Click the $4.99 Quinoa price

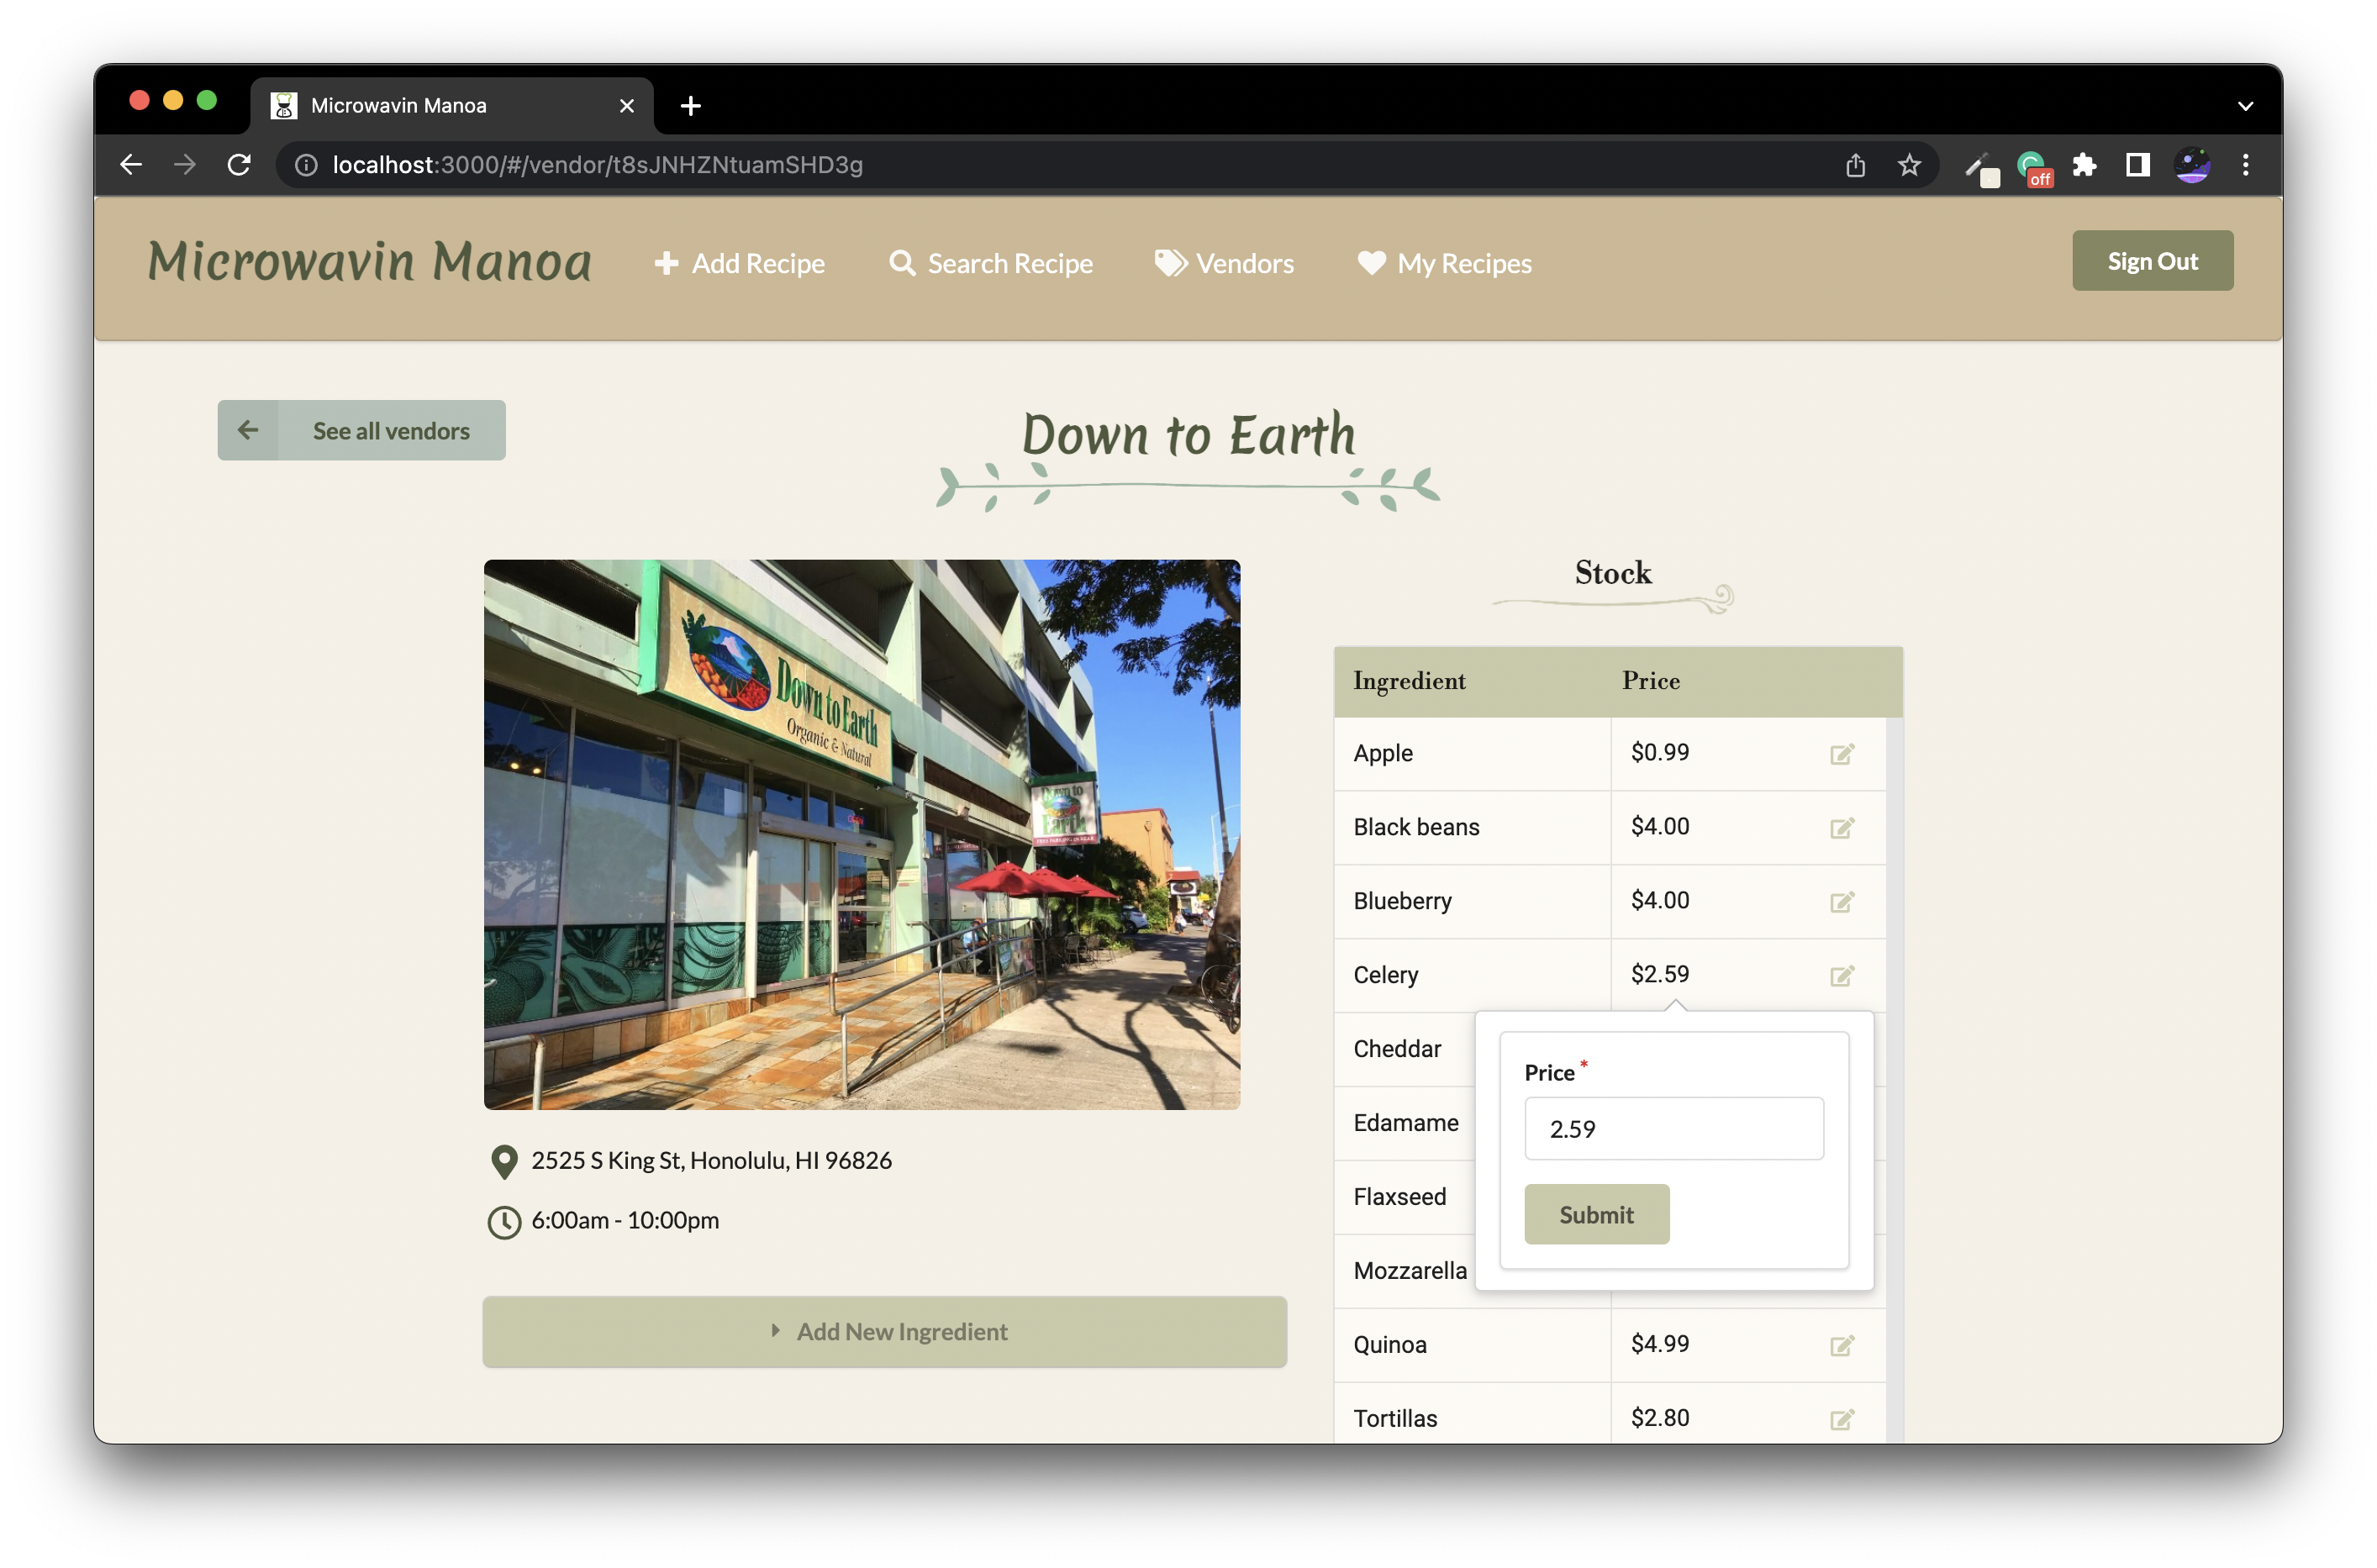[x=1660, y=1345]
